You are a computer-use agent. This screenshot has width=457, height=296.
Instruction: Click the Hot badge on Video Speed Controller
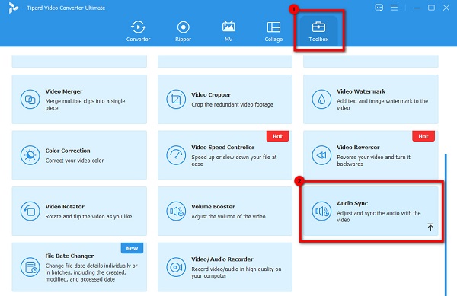point(277,136)
